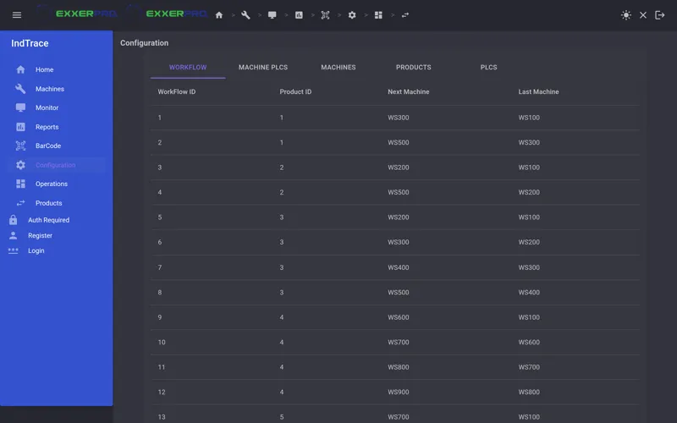Click the monitor icon in top bar
Screen dimensions: 677x423
click(x=272, y=15)
